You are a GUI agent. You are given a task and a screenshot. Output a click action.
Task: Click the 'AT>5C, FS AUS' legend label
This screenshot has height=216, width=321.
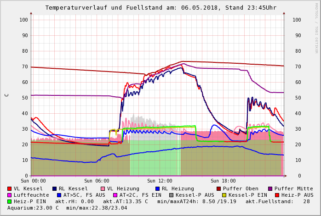(84, 195)
